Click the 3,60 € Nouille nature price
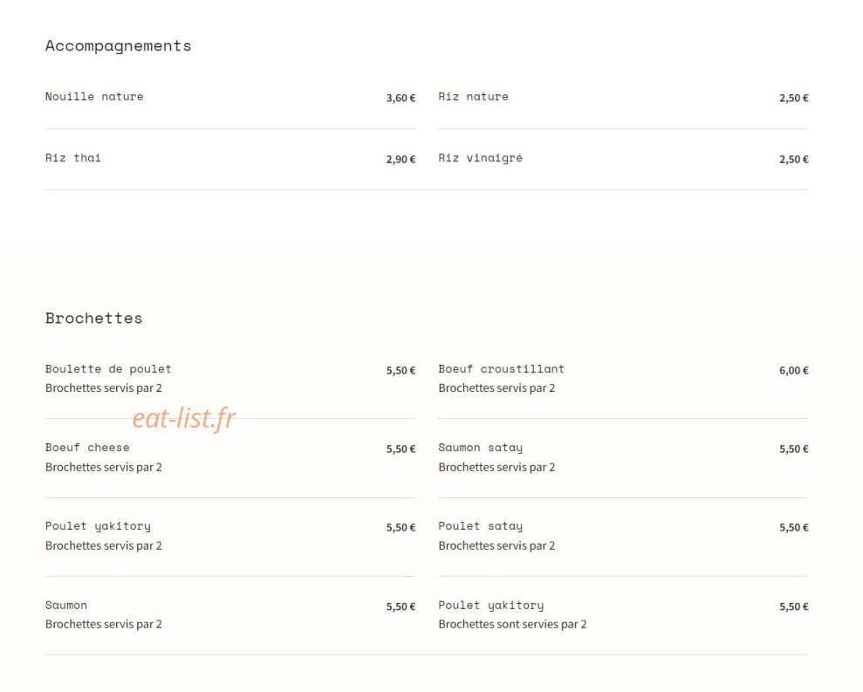 click(x=401, y=98)
